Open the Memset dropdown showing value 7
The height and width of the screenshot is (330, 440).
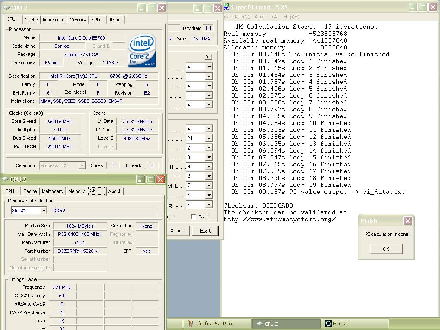pos(209,186)
